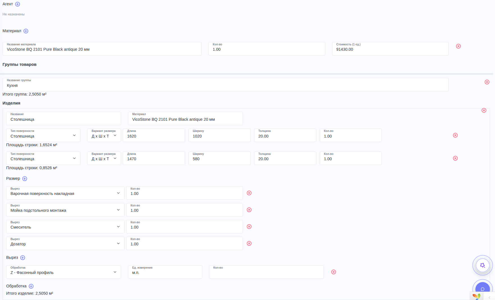Open size variant dropdown in 1470 row

coord(104,158)
